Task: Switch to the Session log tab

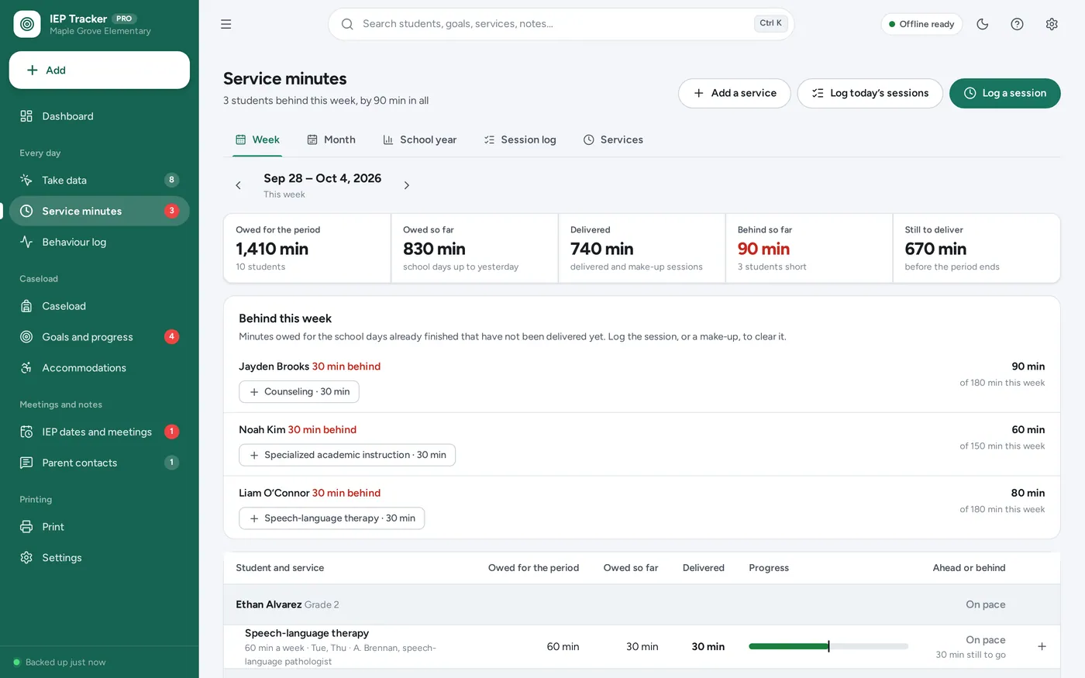Action: 519,139
